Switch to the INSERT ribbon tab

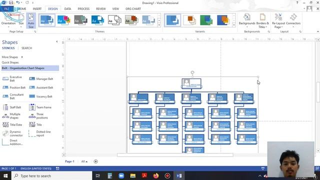37,9
